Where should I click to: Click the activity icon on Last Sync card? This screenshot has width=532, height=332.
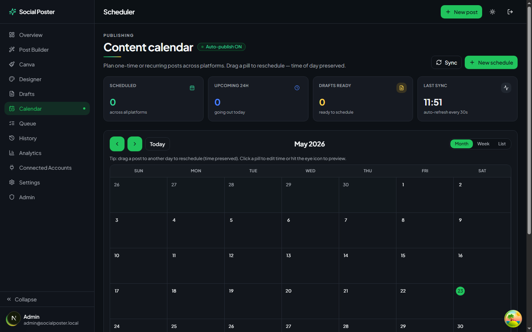(x=506, y=88)
